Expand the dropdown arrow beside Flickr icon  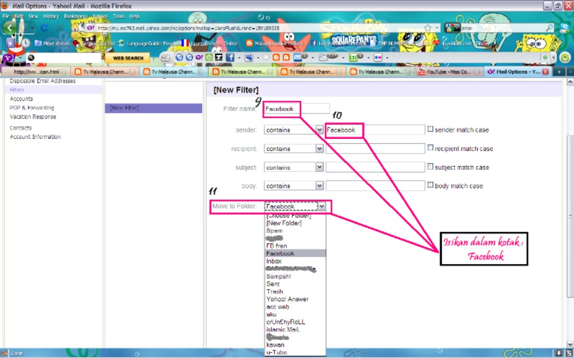pos(387,58)
